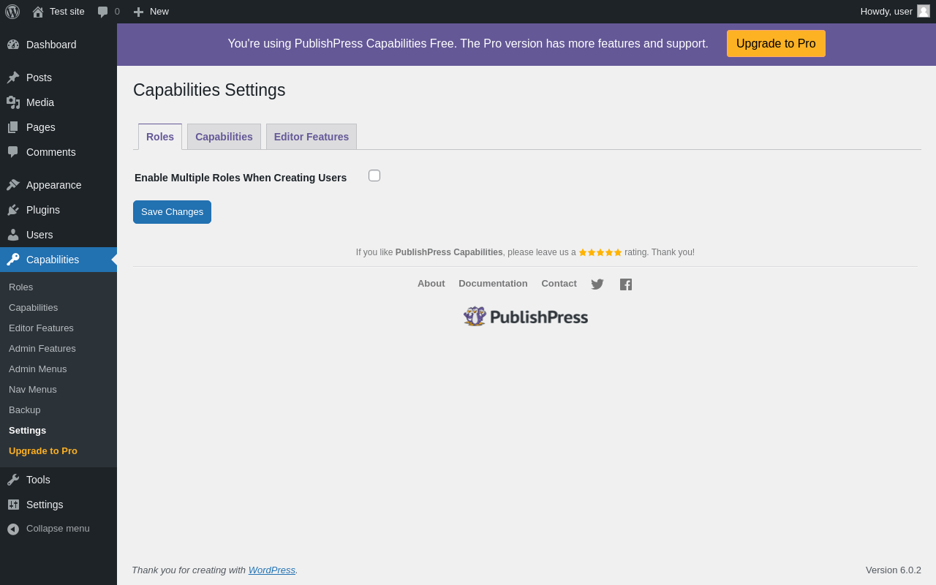
Task: Click the five-star rating icons
Action: [600, 252]
